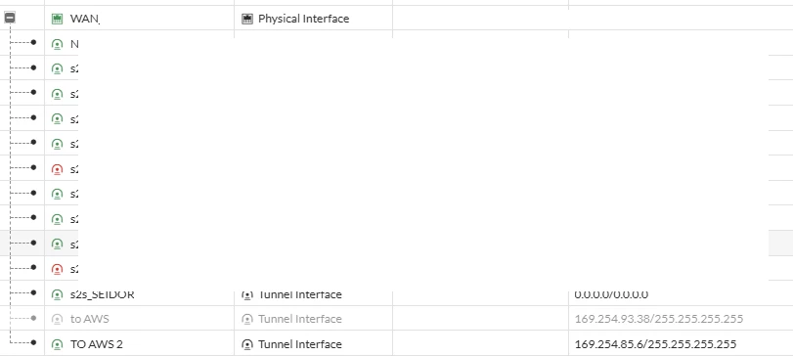Click tunnel icon of row starting with N
The image size is (793, 356).
point(57,44)
